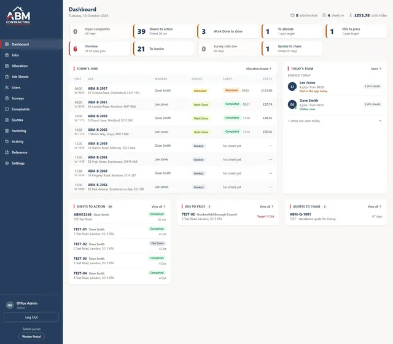Click the Activity history icon
Viewport: 393px width, 344px height.
tap(7, 141)
